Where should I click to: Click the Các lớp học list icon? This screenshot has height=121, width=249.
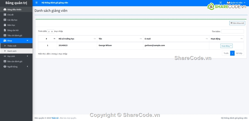5,20
